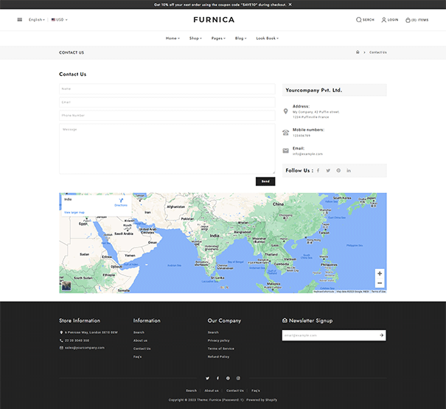Open the shopping cart bag icon
446x409 pixels.
[x=408, y=20]
